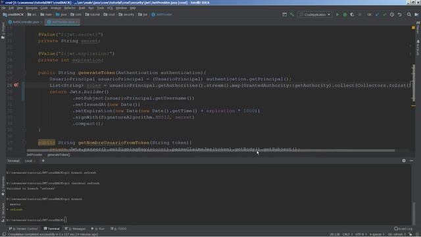The width and height of the screenshot is (421, 237).
Task: Open the VCS menu
Action: tap(110, 8)
